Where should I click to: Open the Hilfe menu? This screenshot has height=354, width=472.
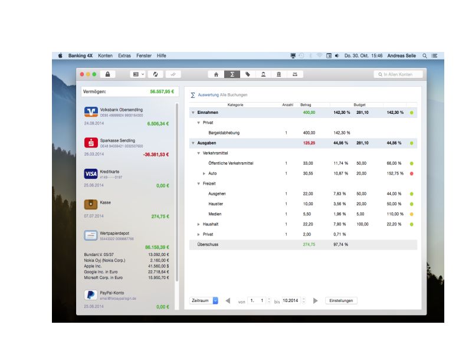tap(161, 55)
